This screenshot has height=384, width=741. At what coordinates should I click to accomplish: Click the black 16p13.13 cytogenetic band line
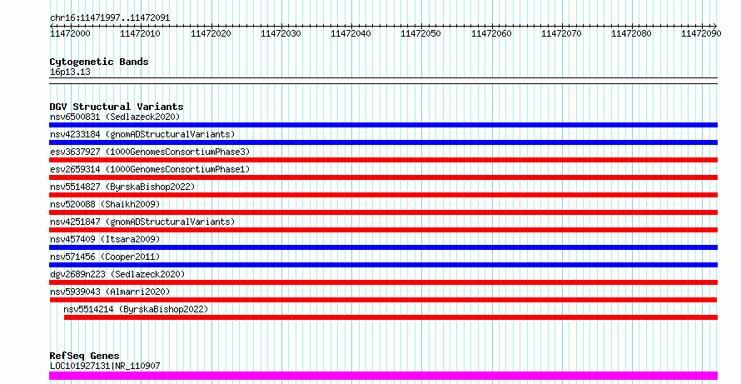pos(383,81)
